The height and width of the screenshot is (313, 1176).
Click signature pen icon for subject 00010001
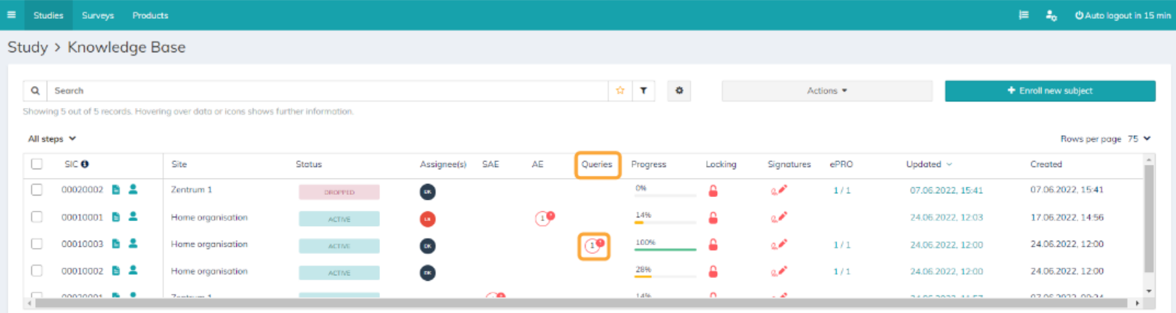[778, 217]
